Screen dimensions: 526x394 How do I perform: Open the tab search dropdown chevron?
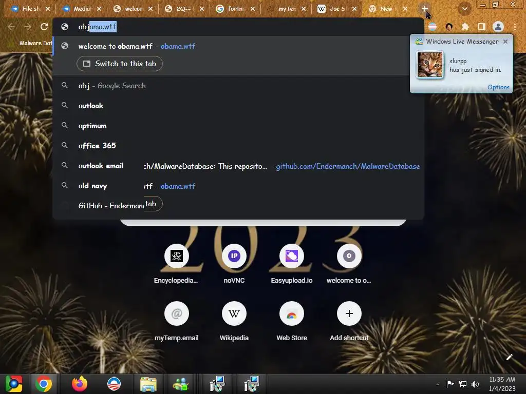464,9
